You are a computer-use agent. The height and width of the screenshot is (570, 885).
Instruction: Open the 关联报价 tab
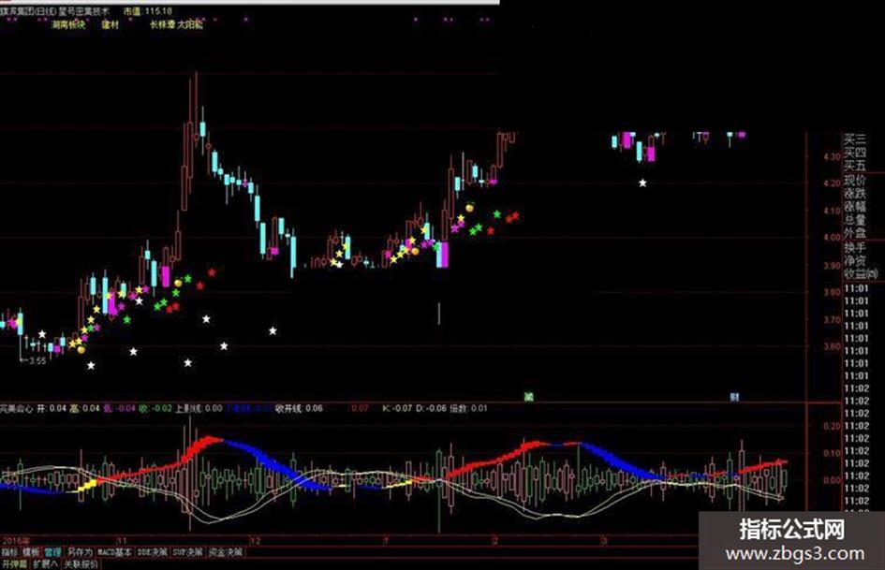(x=81, y=563)
